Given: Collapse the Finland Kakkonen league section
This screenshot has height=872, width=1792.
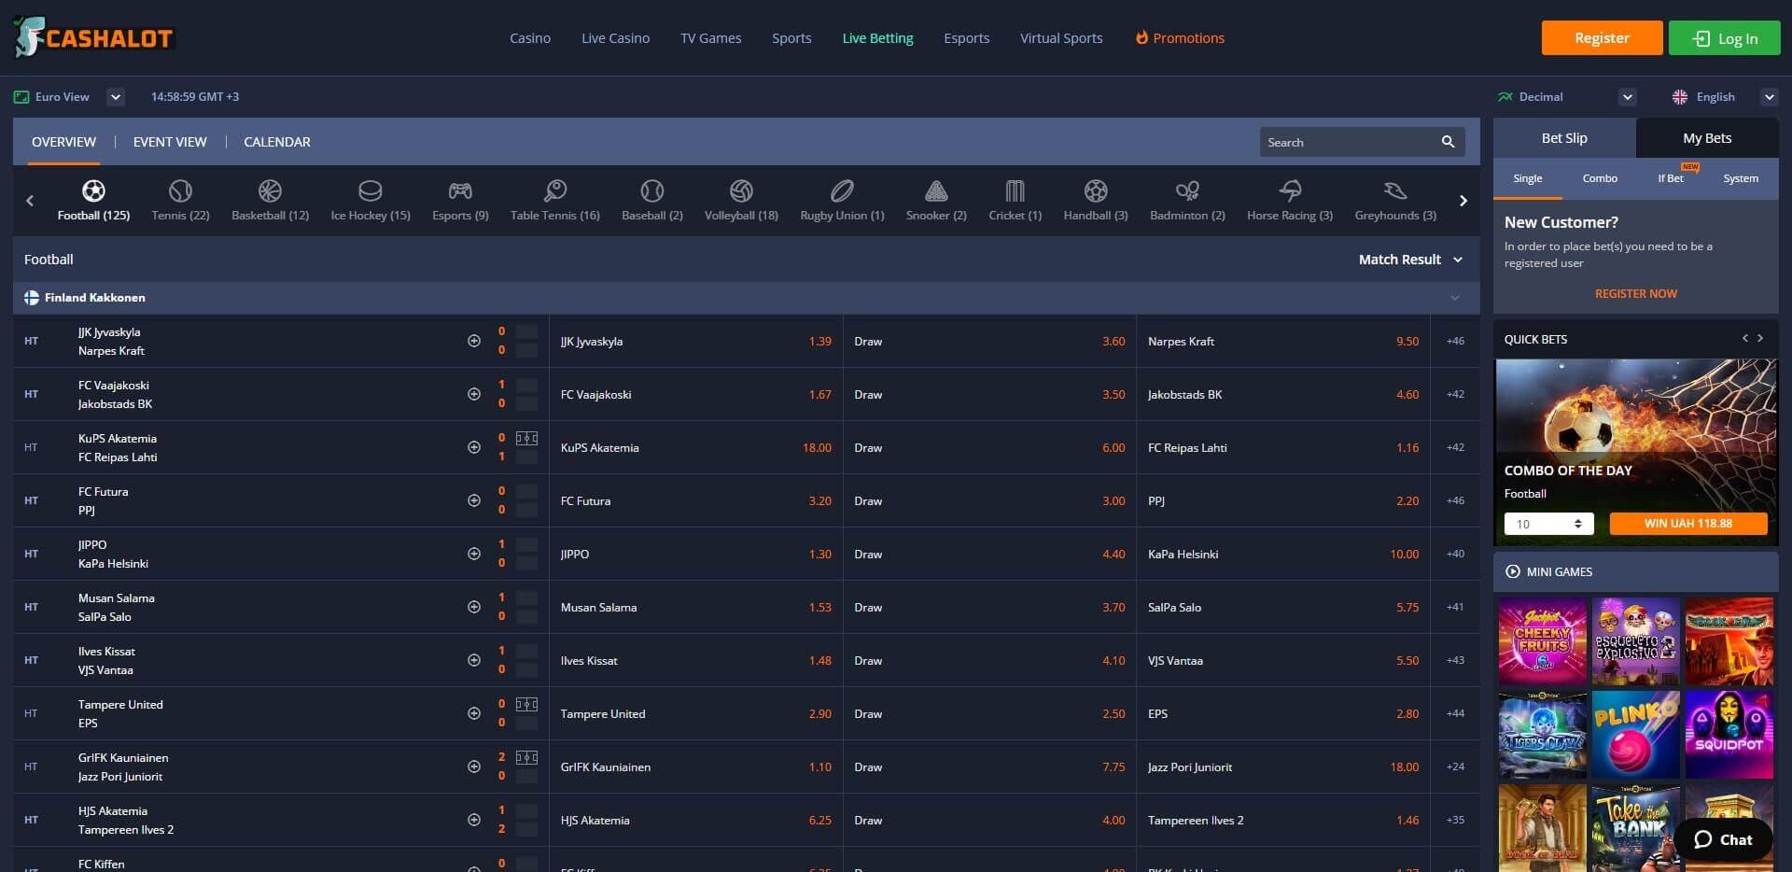Looking at the screenshot, I should (1454, 297).
